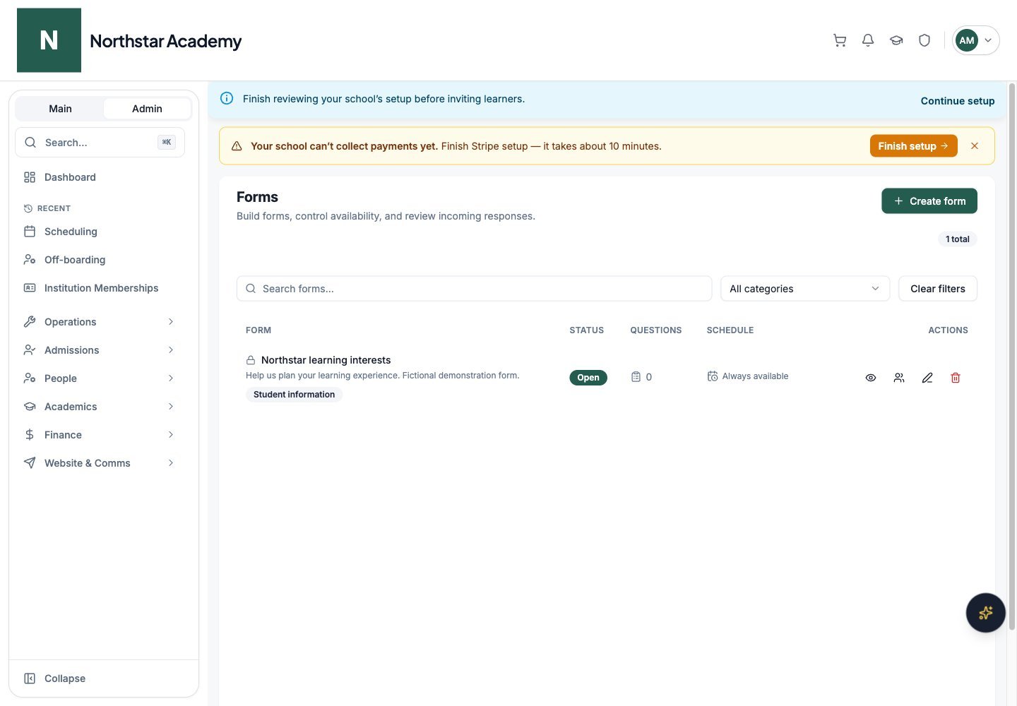Focus the sidebar Search field
The height and width of the screenshot is (706, 1017).
pyautogui.click(x=100, y=143)
